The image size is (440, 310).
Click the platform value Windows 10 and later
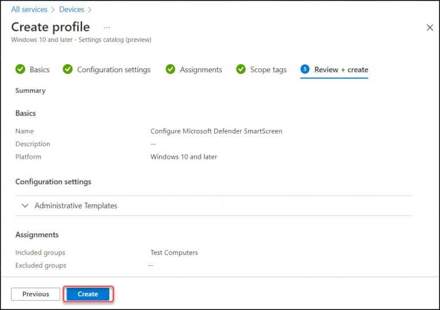[x=184, y=157]
